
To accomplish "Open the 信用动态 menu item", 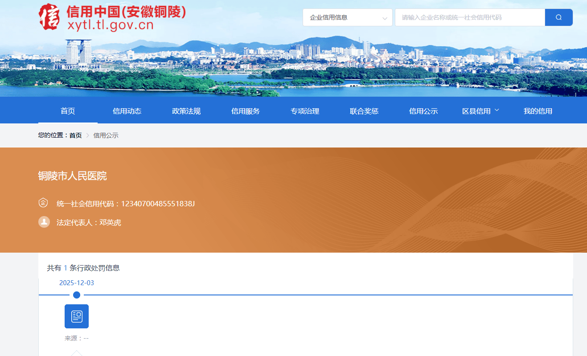I will [x=127, y=111].
